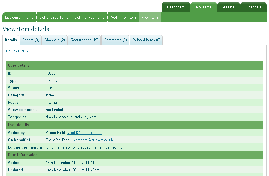Select the Updated date 11:45am
Screen dimensions: 269x176
click(x=73, y=170)
